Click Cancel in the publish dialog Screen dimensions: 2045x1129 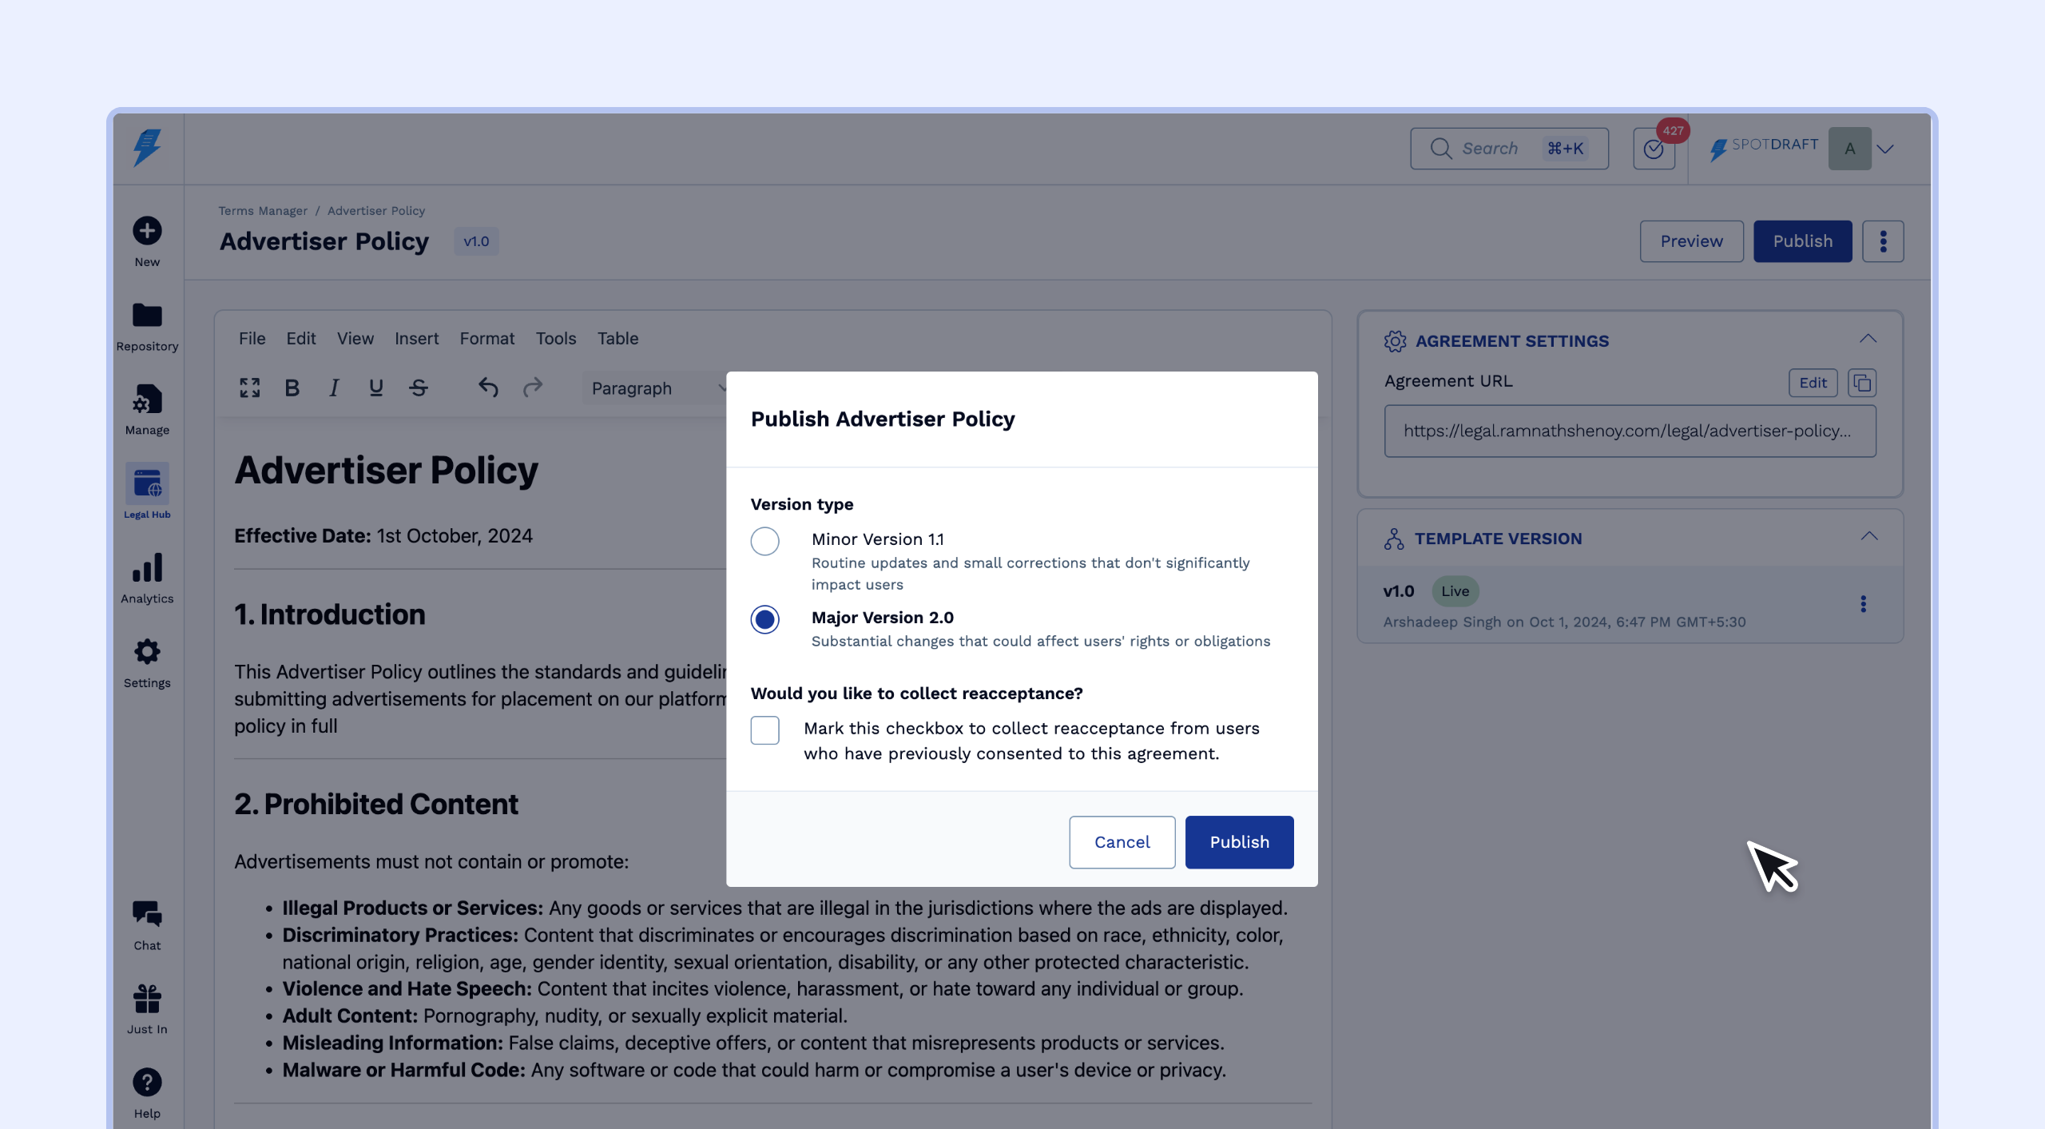[1122, 842]
